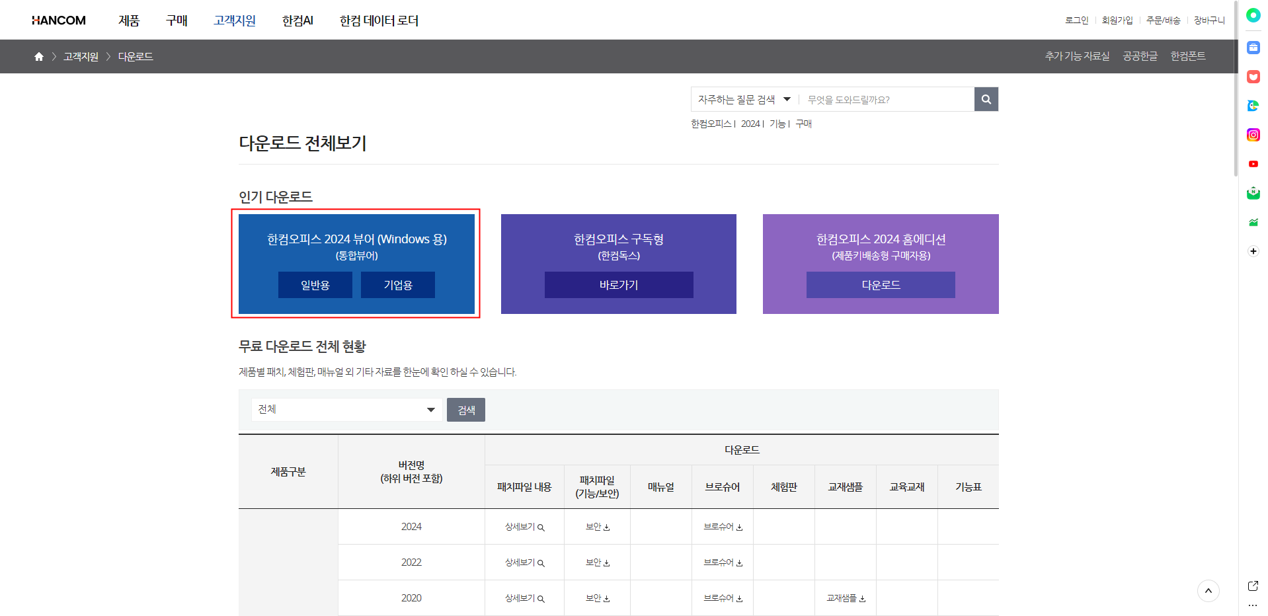Click the 한컴오피스 suggested keyword

(711, 124)
